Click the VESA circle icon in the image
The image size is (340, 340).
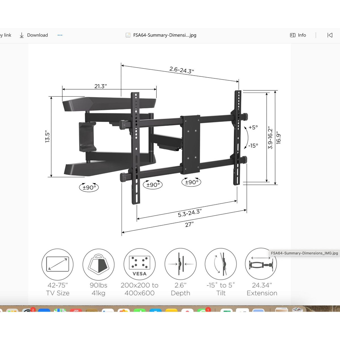click(139, 264)
